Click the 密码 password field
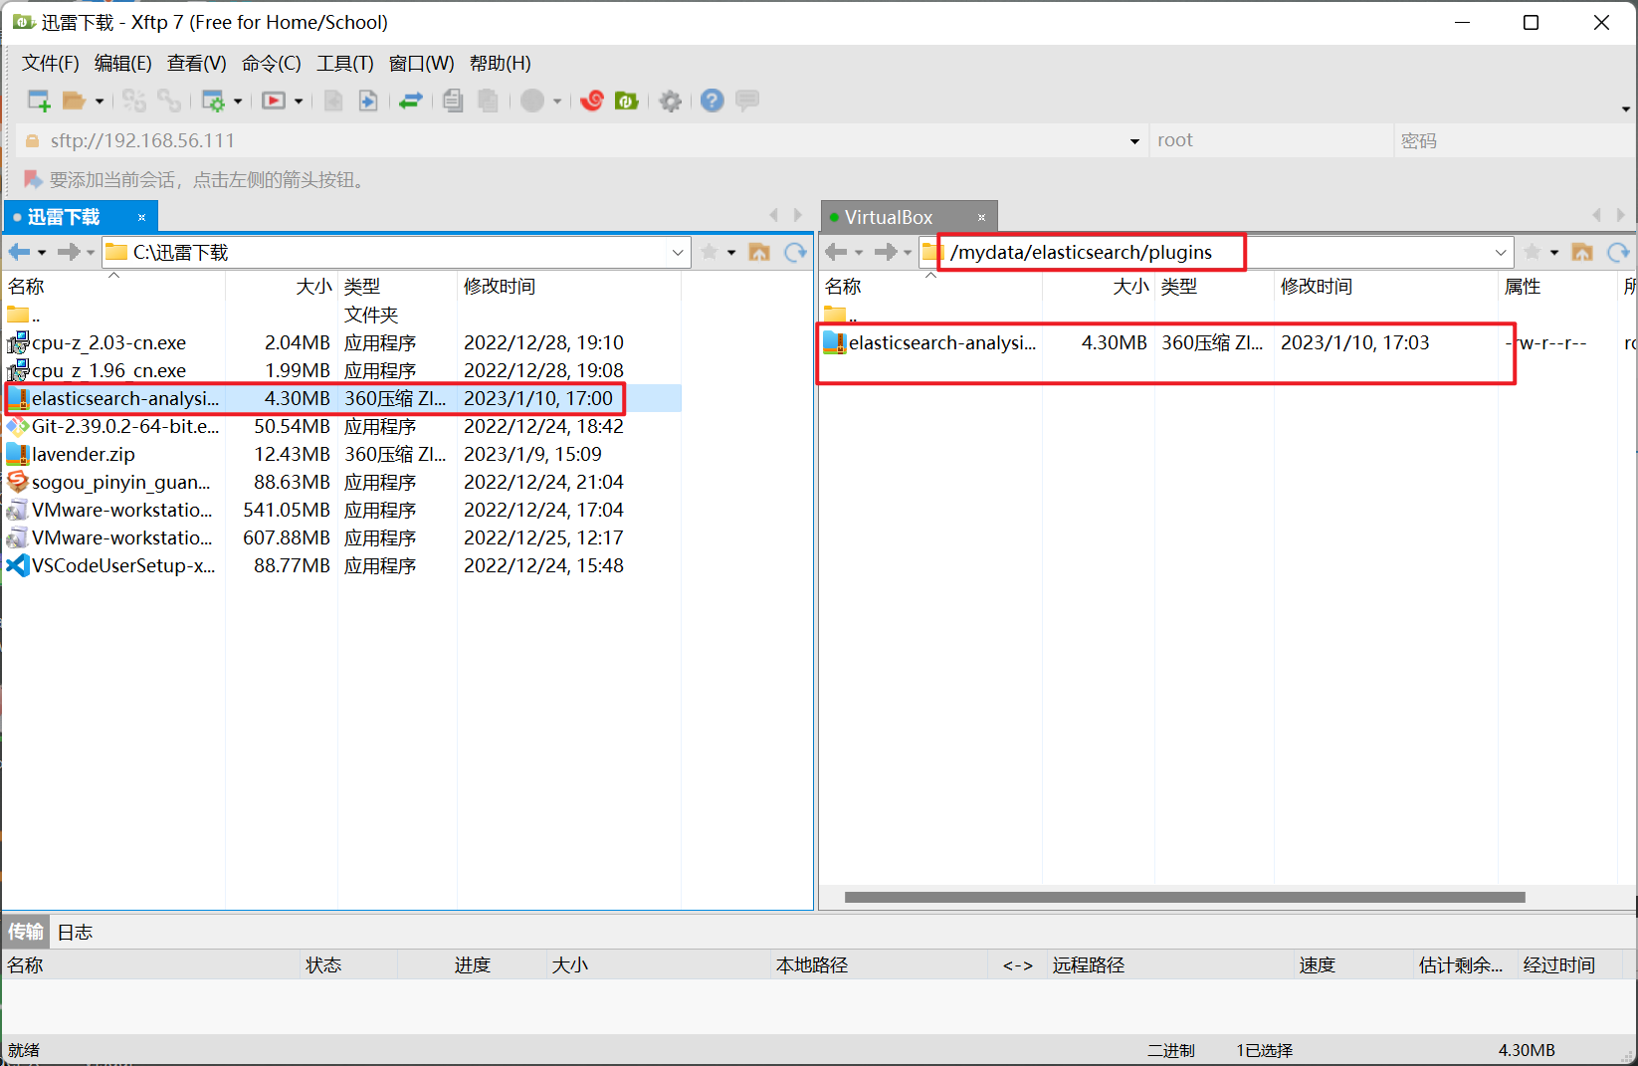The width and height of the screenshot is (1638, 1066). (1515, 140)
